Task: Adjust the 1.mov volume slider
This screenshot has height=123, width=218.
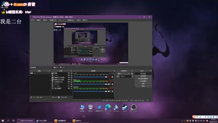Action: tap(90, 77)
